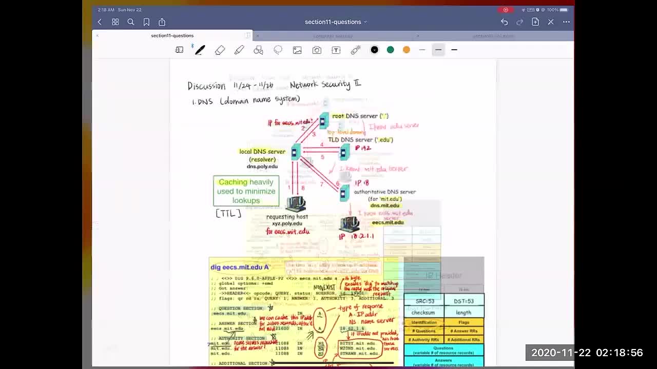657x369 pixels.
Task: Open document search with magnifier icon
Action: point(131,22)
